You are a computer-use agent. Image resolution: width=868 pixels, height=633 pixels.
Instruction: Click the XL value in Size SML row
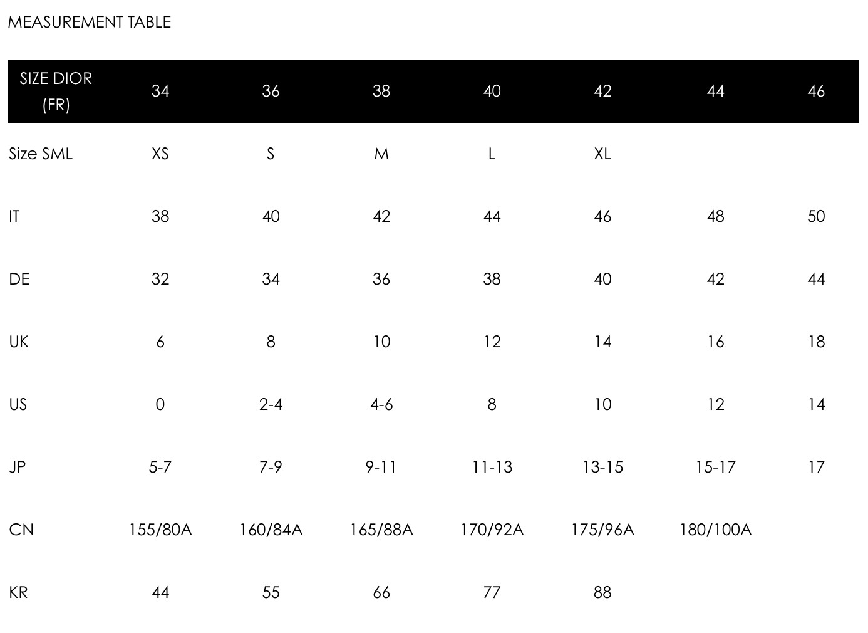tap(602, 154)
